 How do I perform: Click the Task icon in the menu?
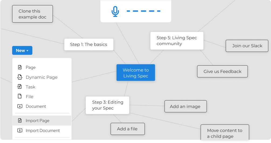tap(20, 87)
